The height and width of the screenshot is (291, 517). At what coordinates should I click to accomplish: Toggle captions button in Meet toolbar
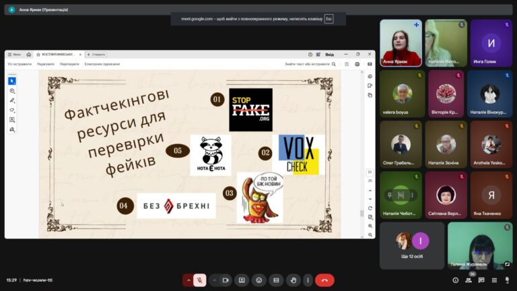[276, 280]
